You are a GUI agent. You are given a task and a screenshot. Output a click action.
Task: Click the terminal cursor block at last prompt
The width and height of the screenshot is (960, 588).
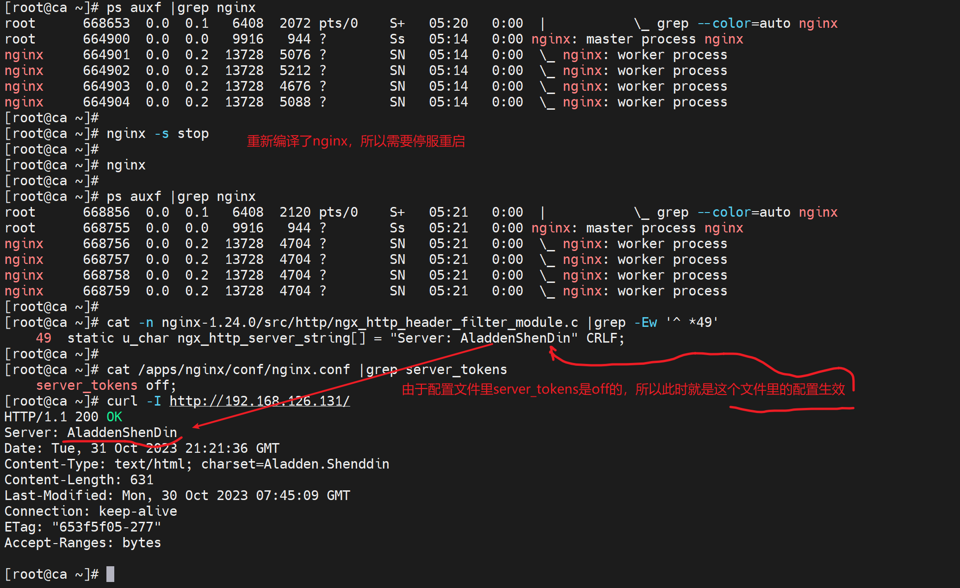[x=110, y=574]
